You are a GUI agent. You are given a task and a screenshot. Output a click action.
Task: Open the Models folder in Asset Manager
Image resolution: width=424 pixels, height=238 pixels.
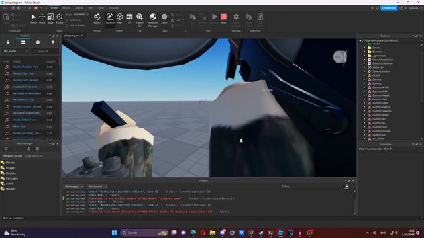tap(11, 189)
